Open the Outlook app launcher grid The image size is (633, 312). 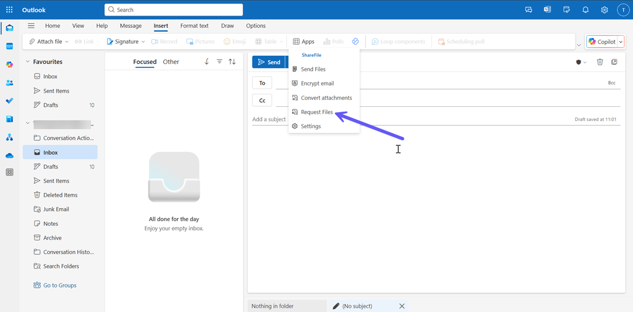(9, 10)
